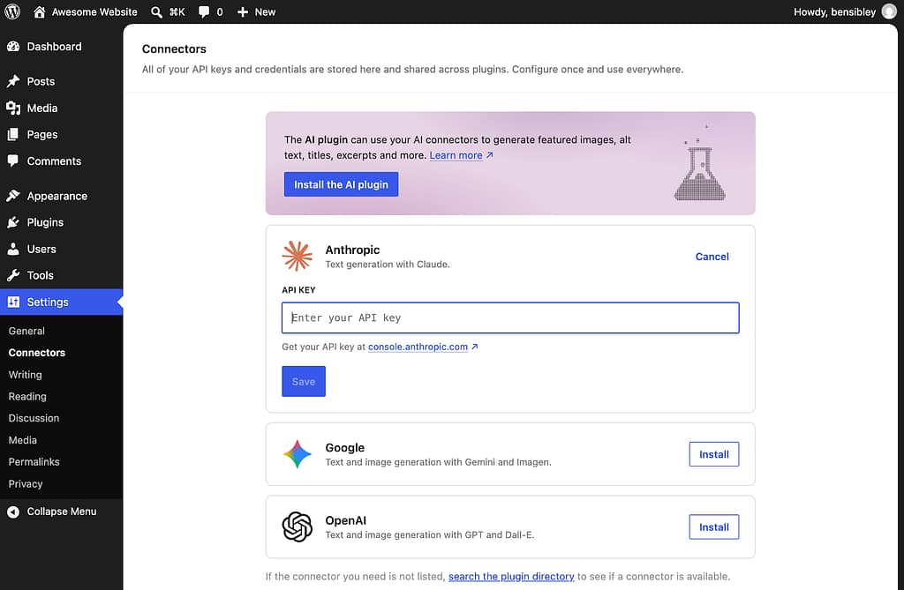Click the OpenAI connector title

346,520
